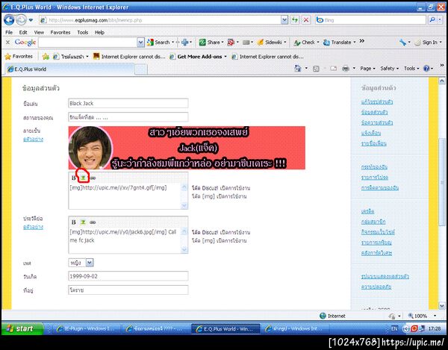This screenshot has width=448, height=350.
Task: Click the spell Check button in Google toolbar
Action: (305, 43)
